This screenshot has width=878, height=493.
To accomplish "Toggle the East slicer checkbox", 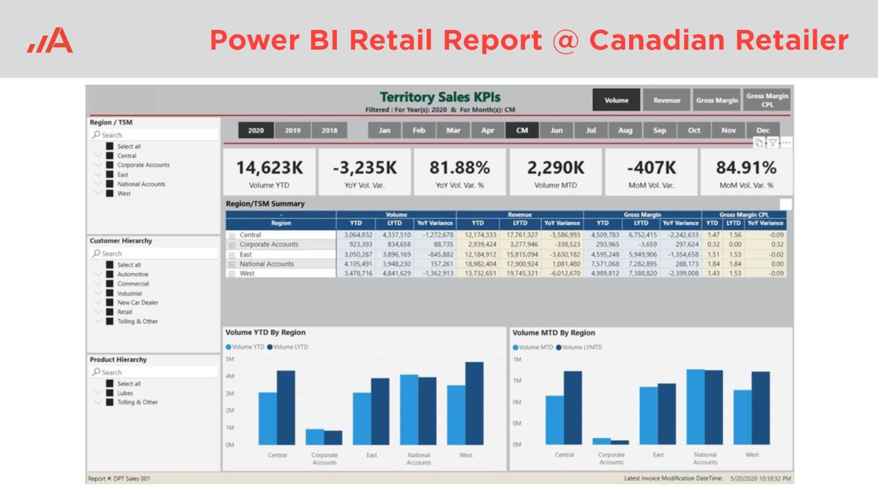I will tap(109, 175).
